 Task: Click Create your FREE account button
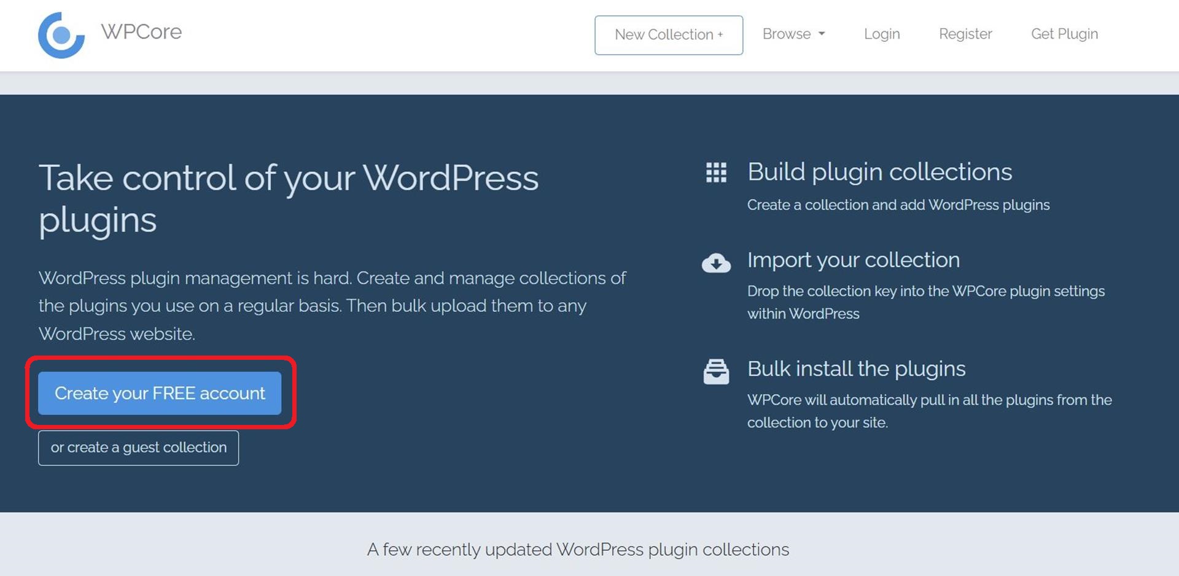coord(160,393)
